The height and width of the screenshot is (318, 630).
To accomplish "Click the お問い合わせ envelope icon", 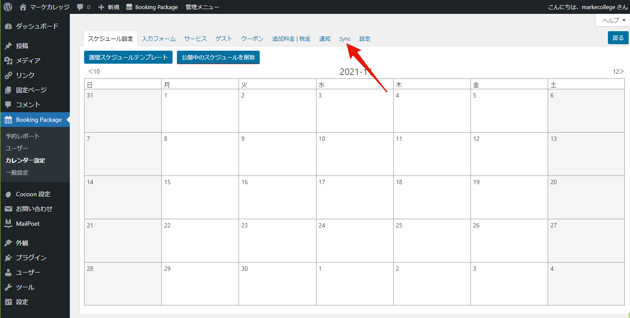I will coord(8,209).
